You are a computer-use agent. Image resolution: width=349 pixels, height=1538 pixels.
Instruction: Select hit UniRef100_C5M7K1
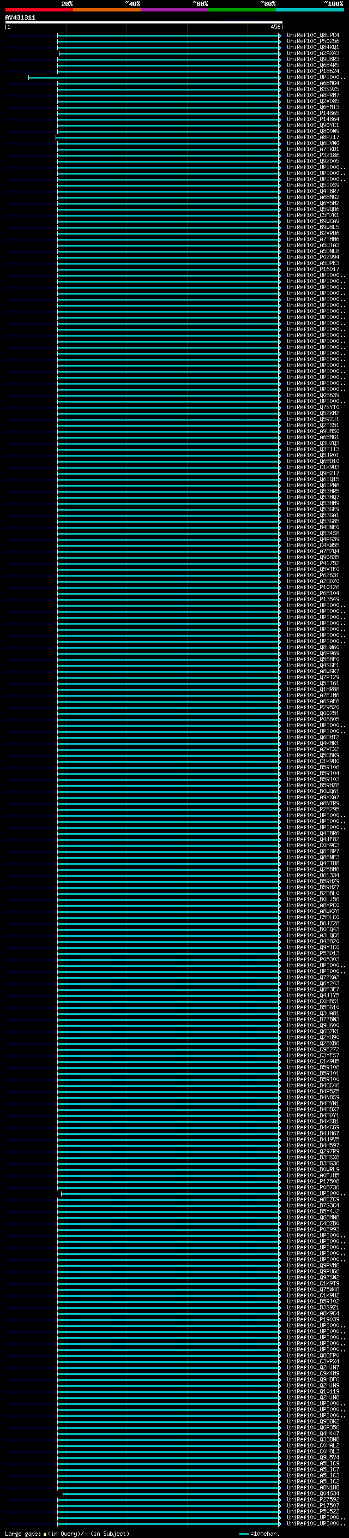point(313,215)
